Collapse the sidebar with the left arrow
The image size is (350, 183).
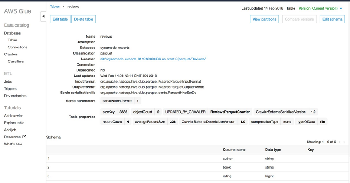click(x=43, y=16)
